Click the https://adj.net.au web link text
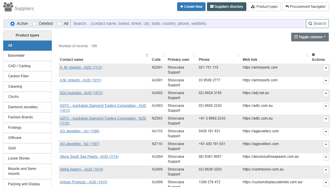Viewport: 332px width, 187px height. pos(256,93)
